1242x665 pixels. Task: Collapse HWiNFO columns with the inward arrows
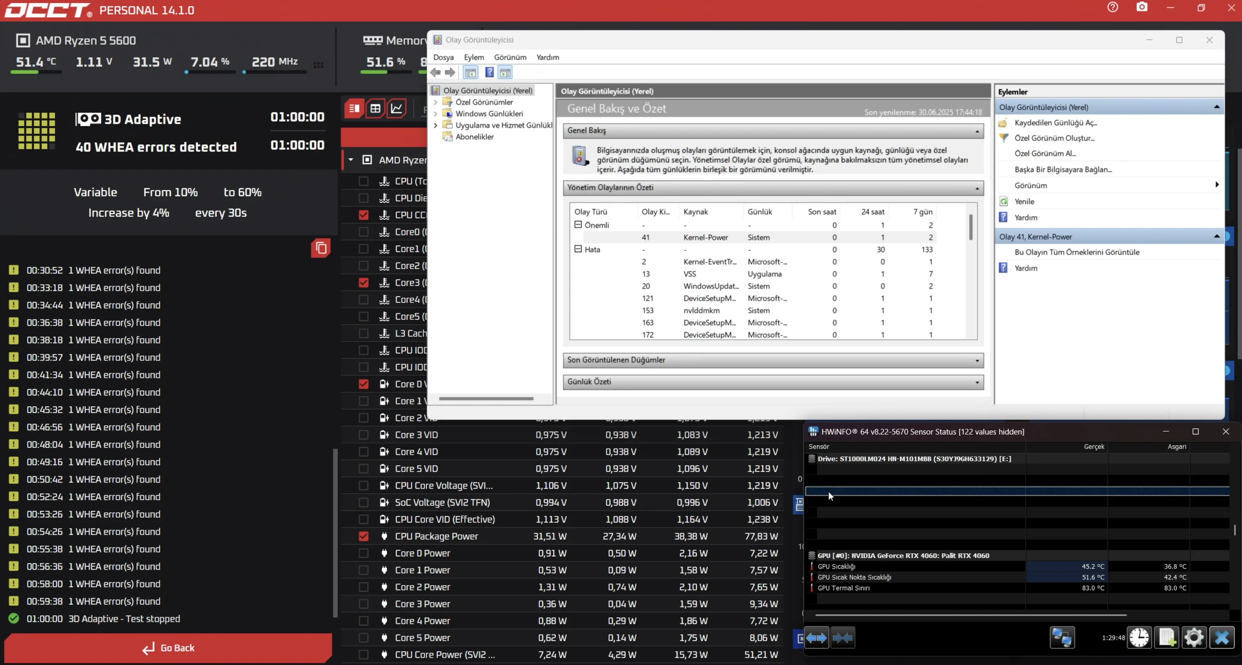843,638
